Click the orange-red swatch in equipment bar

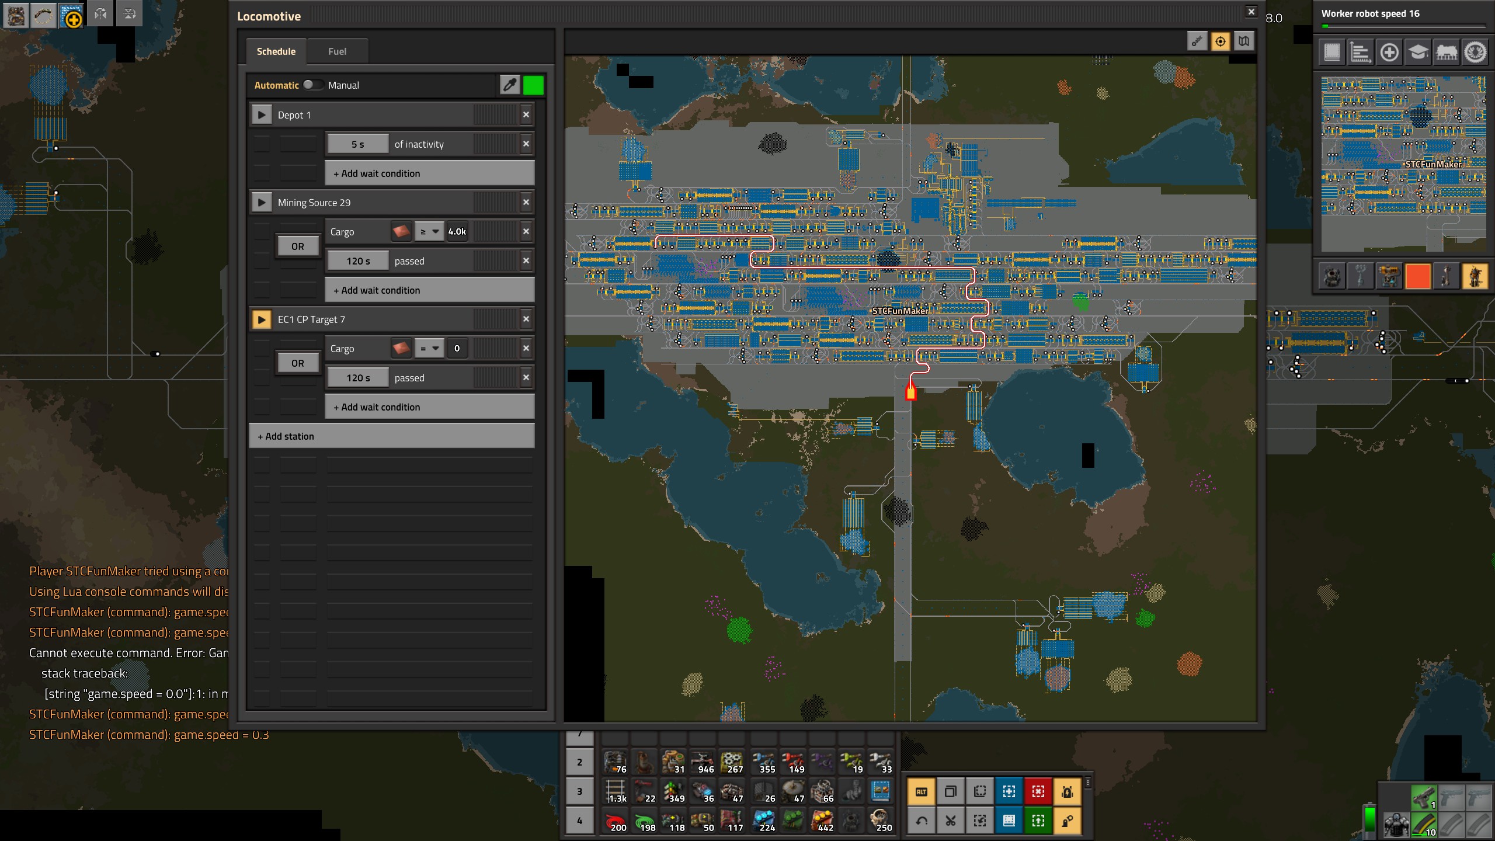(x=1418, y=276)
